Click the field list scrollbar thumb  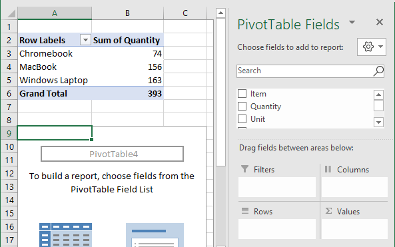[378, 105]
